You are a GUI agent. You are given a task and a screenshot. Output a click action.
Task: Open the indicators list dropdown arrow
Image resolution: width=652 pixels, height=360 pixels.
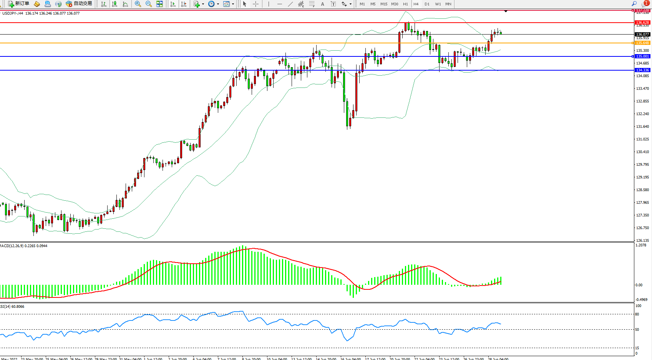tap(203, 4)
